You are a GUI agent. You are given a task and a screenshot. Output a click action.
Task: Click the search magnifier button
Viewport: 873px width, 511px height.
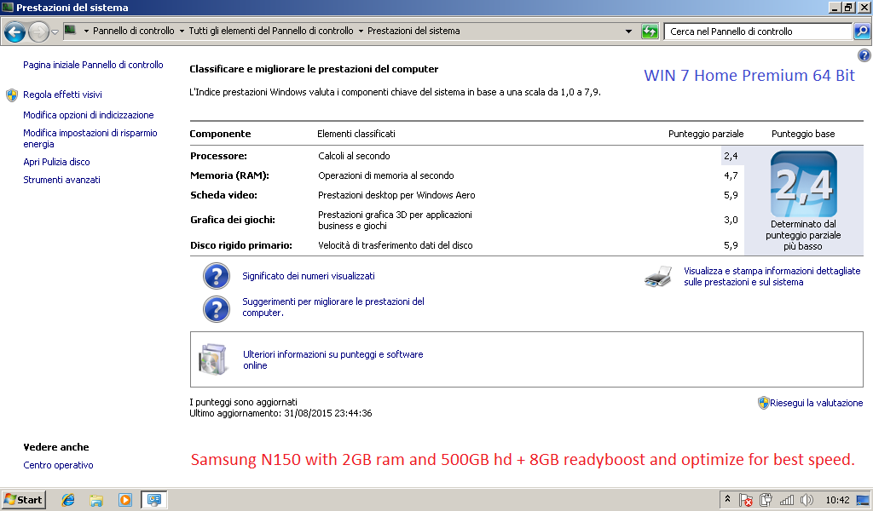[x=862, y=32]
